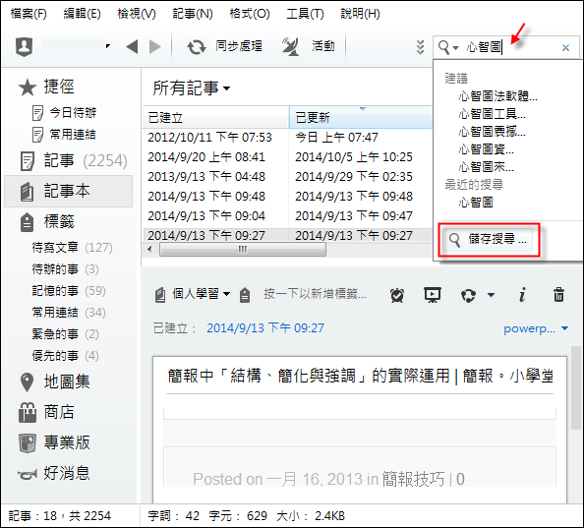This screenshot has width=584, height=528.
Task: Open 商店 market in sidebar
Action: 46,413
